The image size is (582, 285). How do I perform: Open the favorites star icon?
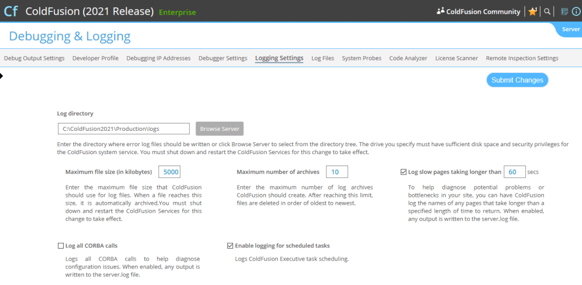533,11
